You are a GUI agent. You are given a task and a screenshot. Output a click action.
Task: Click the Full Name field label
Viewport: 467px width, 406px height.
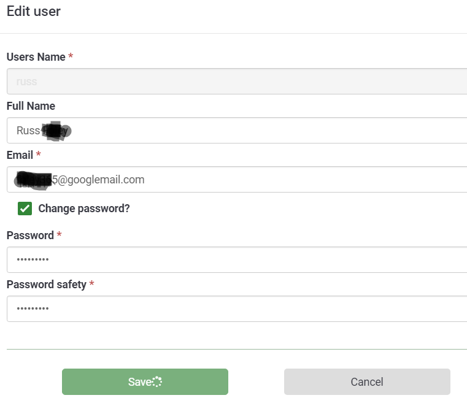point(31,106)
